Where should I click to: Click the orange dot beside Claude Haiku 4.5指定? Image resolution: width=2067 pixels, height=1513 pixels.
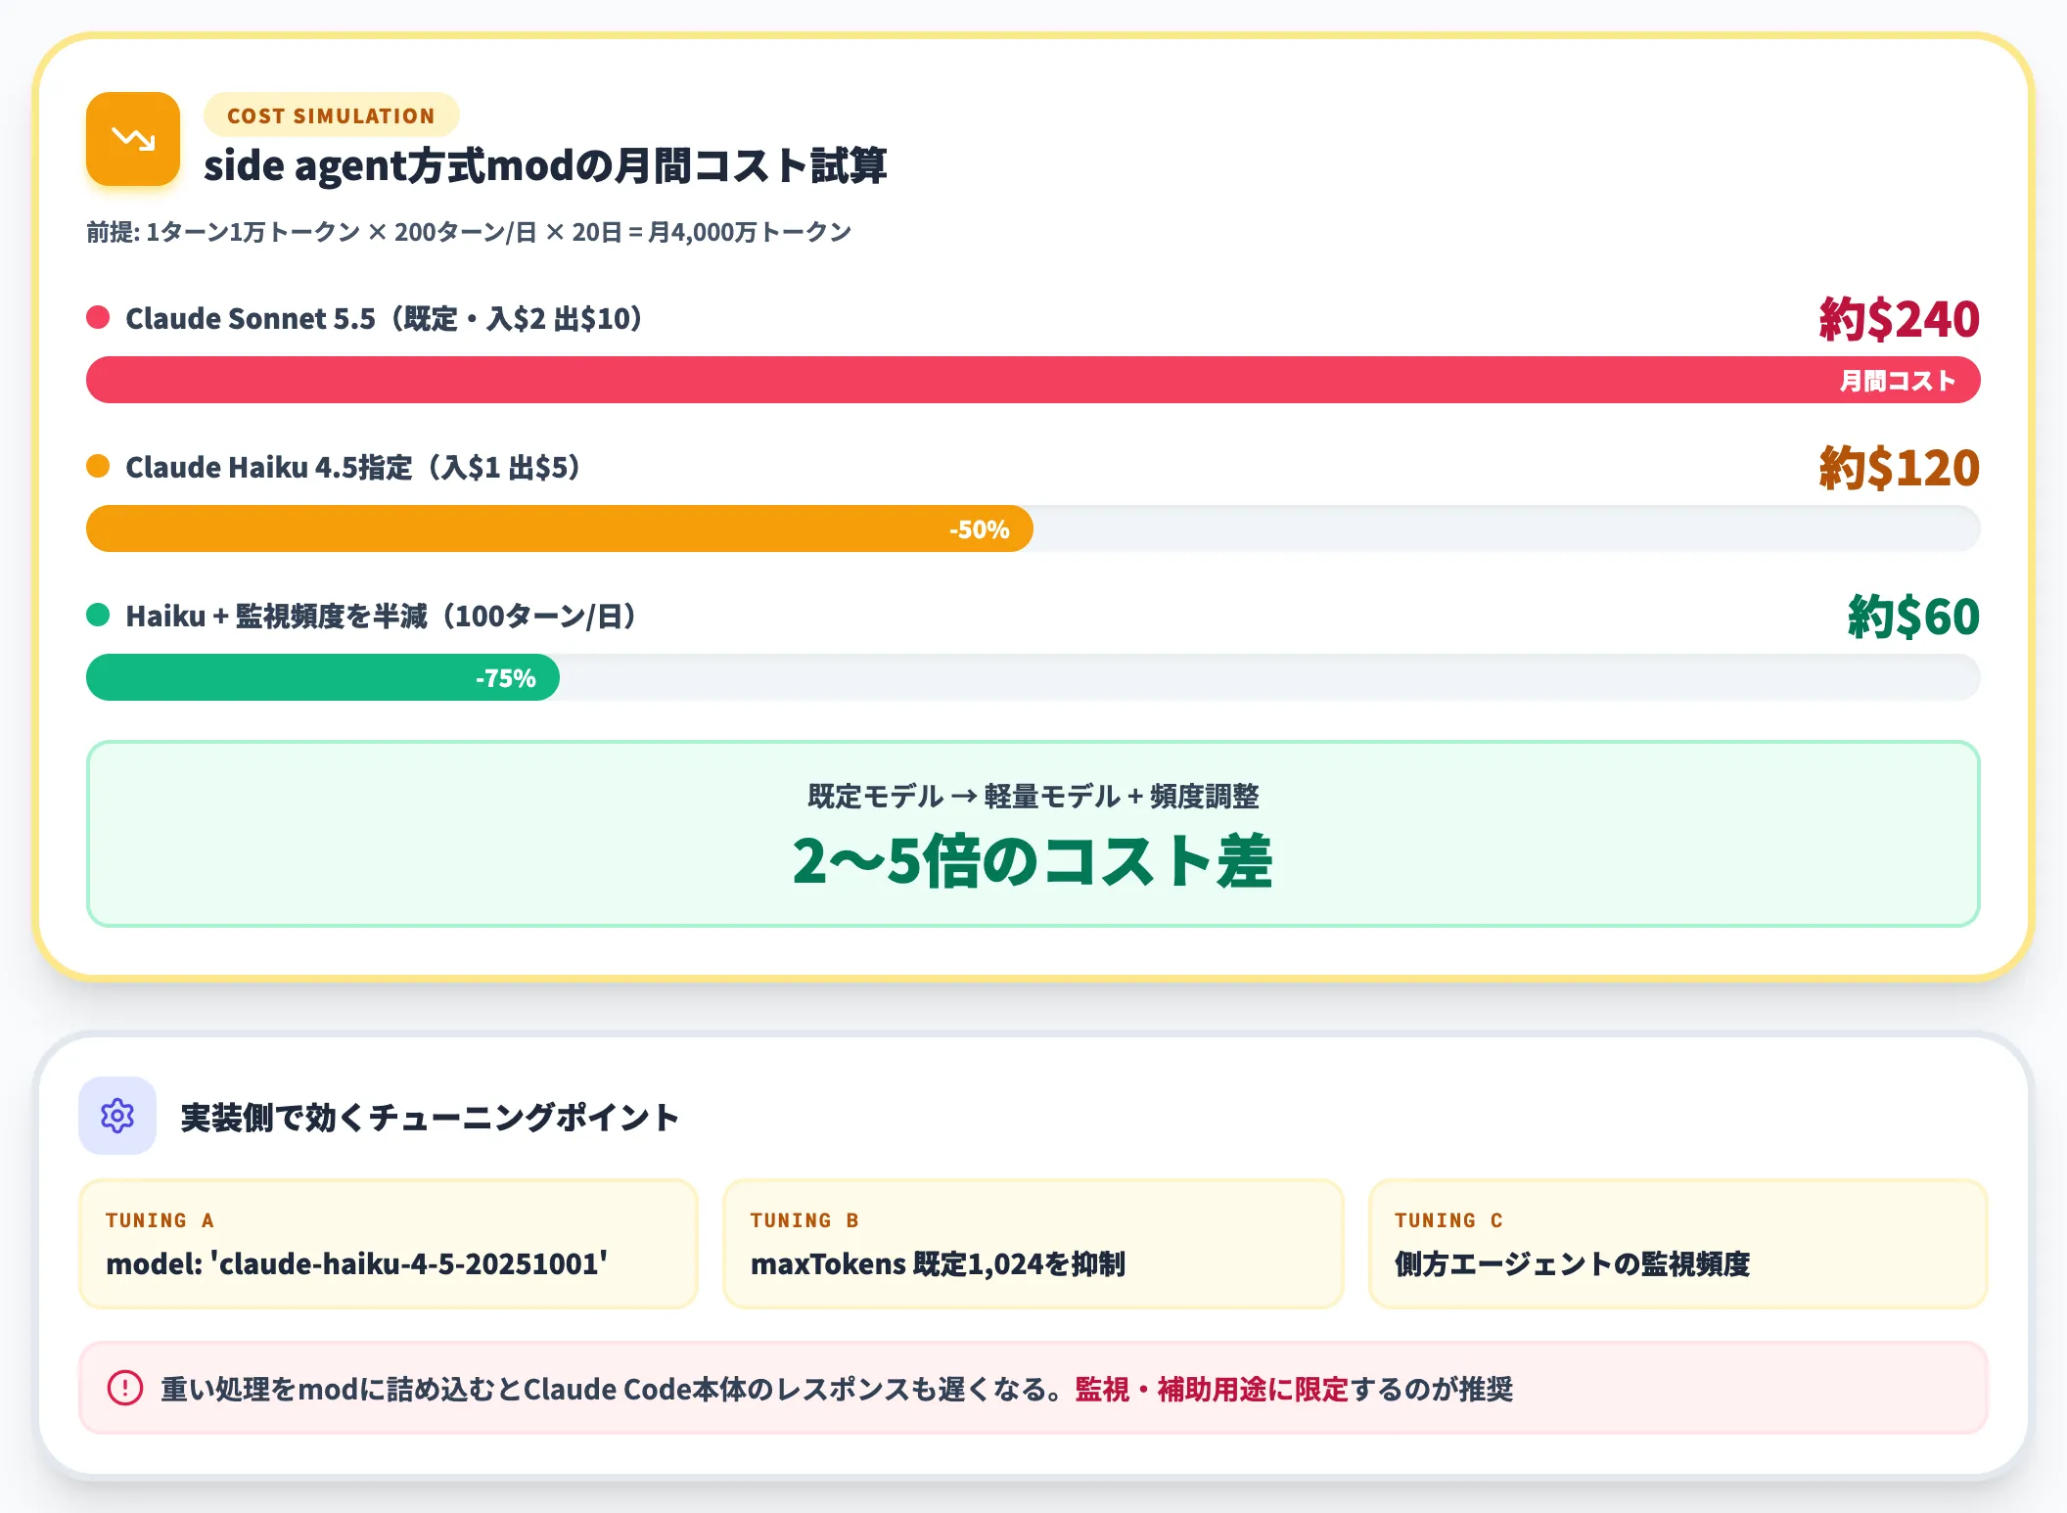pos(98,466)
